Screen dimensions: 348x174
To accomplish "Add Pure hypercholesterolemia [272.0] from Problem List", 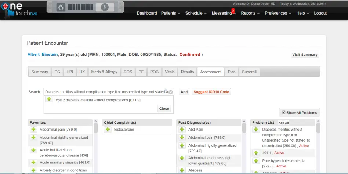I will pyautogui.click(x=256, y=161).
